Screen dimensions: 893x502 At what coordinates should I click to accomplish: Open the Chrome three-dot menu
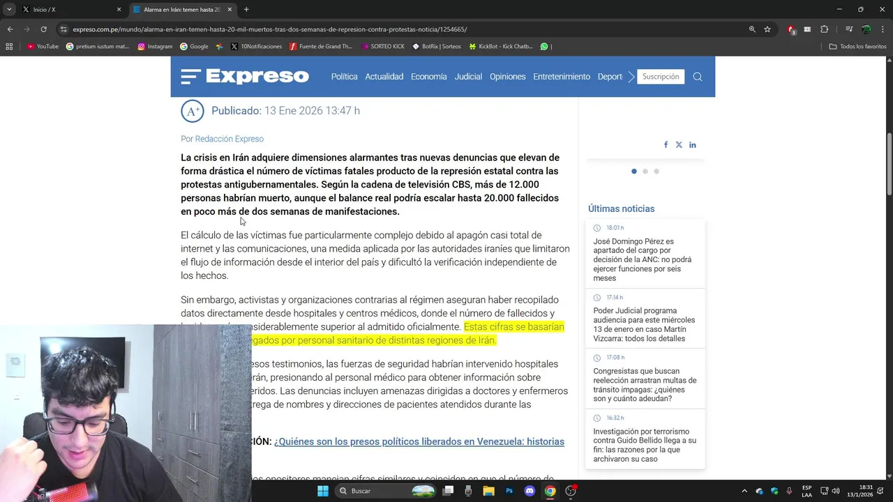(x=883, y=29)
